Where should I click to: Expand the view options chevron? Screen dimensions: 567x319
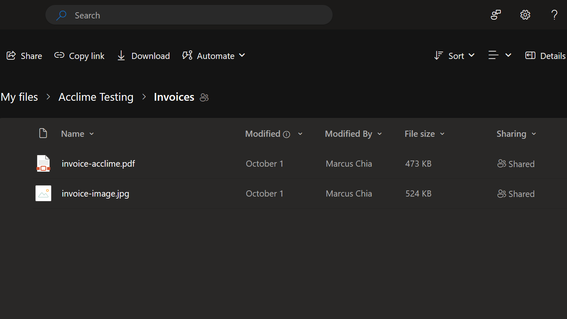(x=509, y=55)
